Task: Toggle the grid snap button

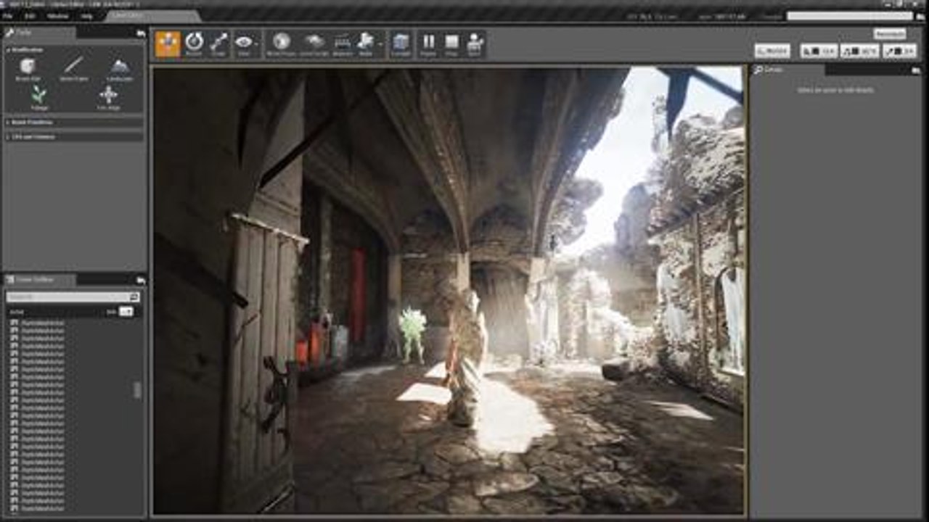Action: click(x=819, y=51)
